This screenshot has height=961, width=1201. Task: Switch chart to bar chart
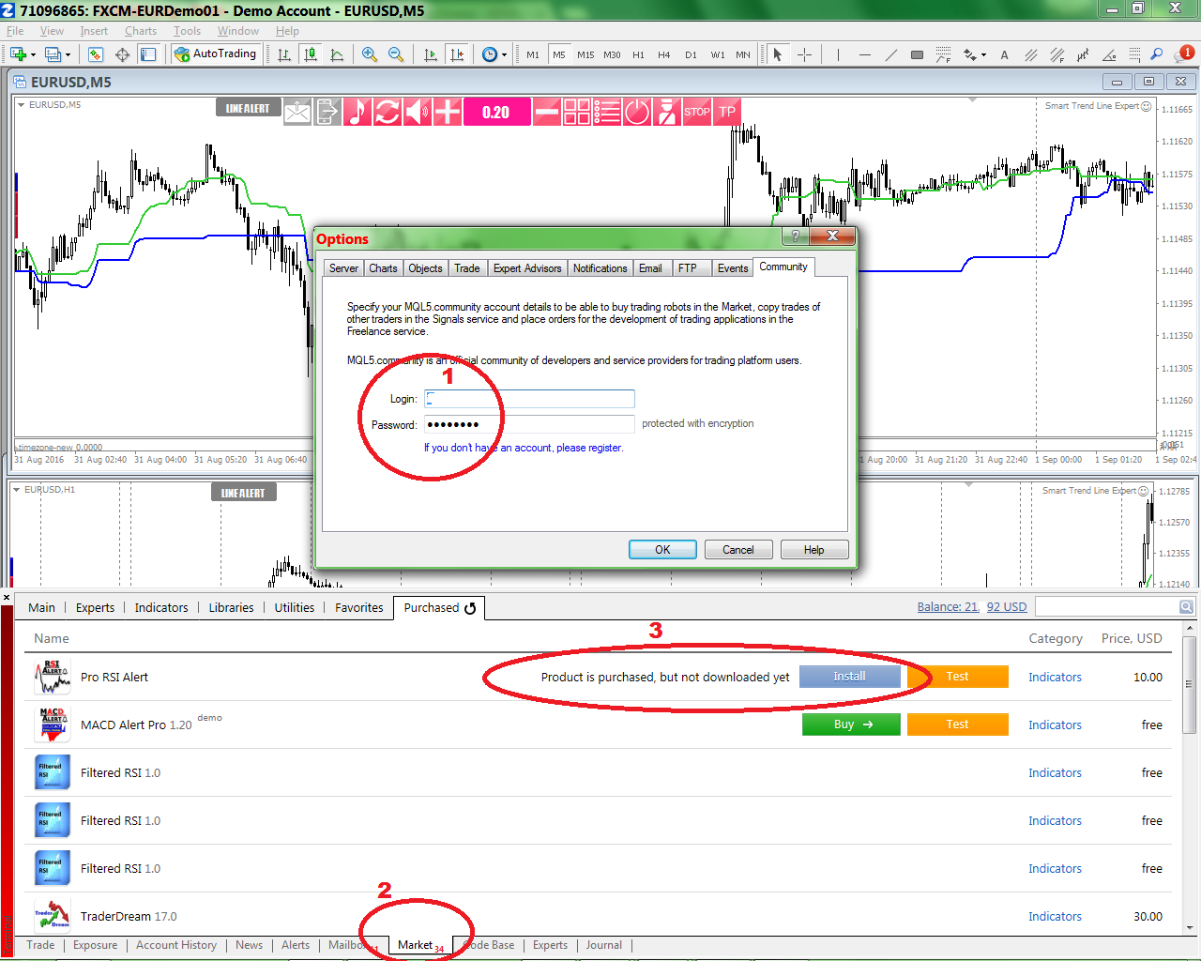283,54
